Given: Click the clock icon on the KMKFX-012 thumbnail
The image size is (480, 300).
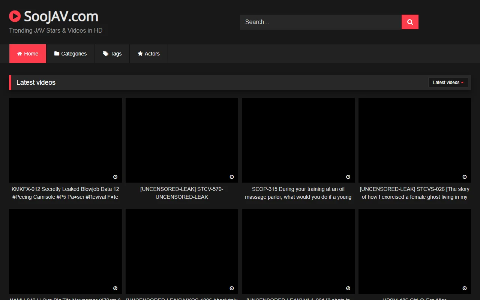Looking at the screenshot, I should (x=115, y=177).
